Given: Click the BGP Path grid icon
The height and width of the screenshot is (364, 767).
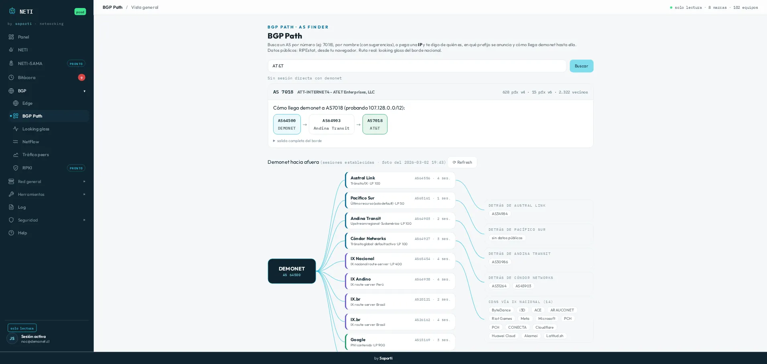Looking at the screenshot, I should click(16, 116).
